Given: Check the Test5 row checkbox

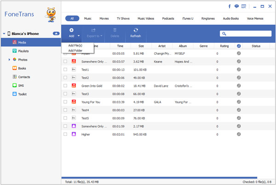Looking at the screenshot, I should click(65, 118).
